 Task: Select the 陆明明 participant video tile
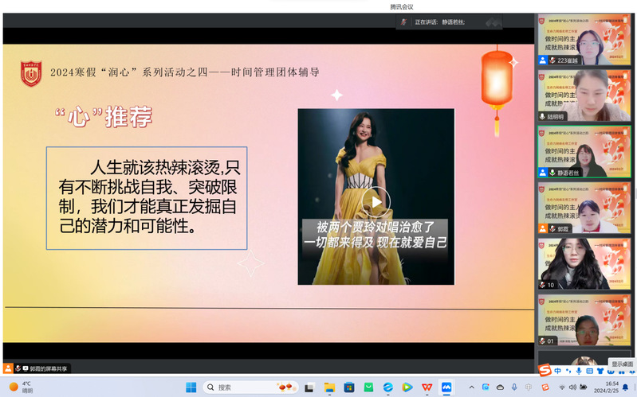coord(584,95)
